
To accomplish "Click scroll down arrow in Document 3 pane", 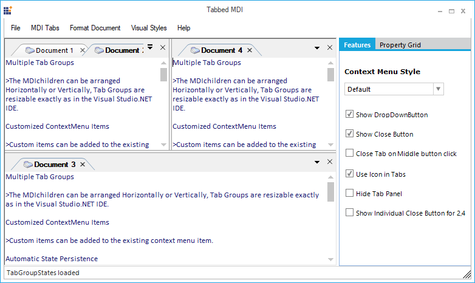I will (x=330, y=259).
